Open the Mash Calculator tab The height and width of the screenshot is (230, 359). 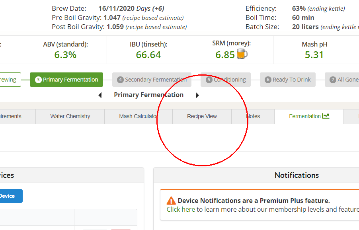[138, 117]
